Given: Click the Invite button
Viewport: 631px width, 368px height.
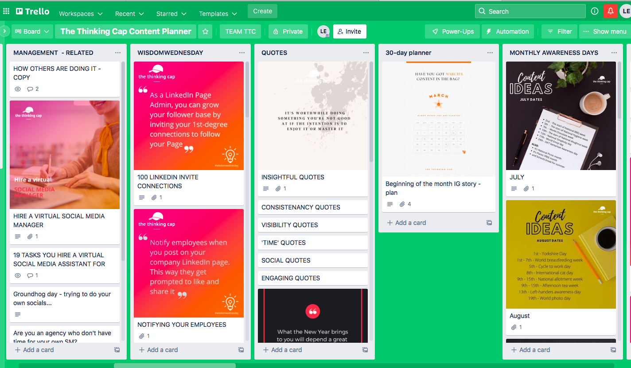Looking at the screenshot, I should [350, 31].
